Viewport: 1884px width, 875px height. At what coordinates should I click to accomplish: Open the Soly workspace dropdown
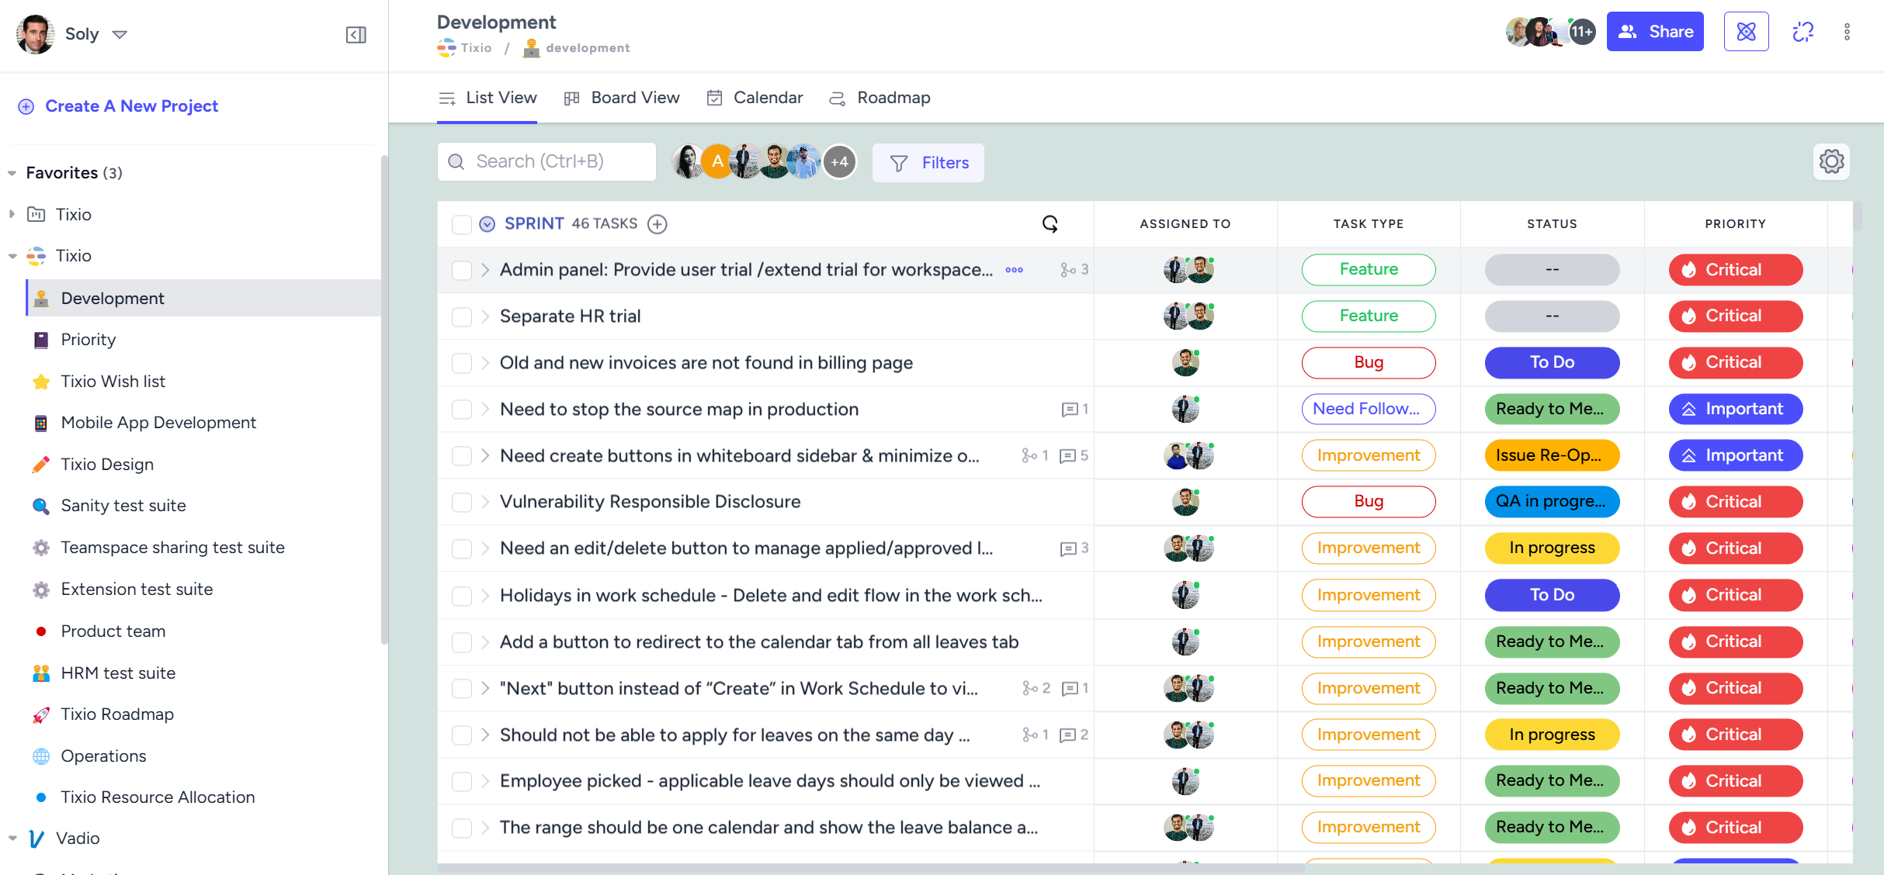pos(120,34)
